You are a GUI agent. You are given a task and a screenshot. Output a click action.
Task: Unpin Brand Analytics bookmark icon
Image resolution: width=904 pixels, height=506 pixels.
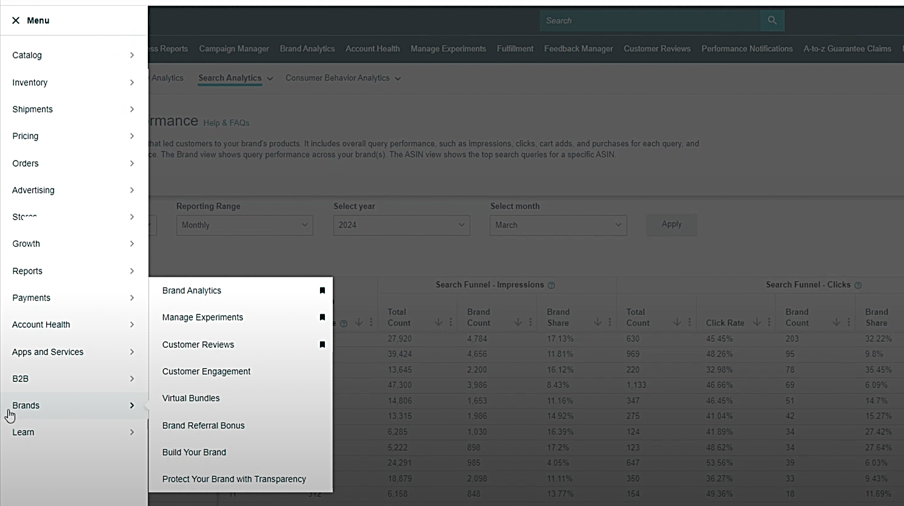tap(322, 290)
